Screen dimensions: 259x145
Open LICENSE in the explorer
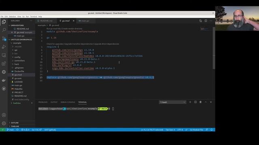click(19, 82)
